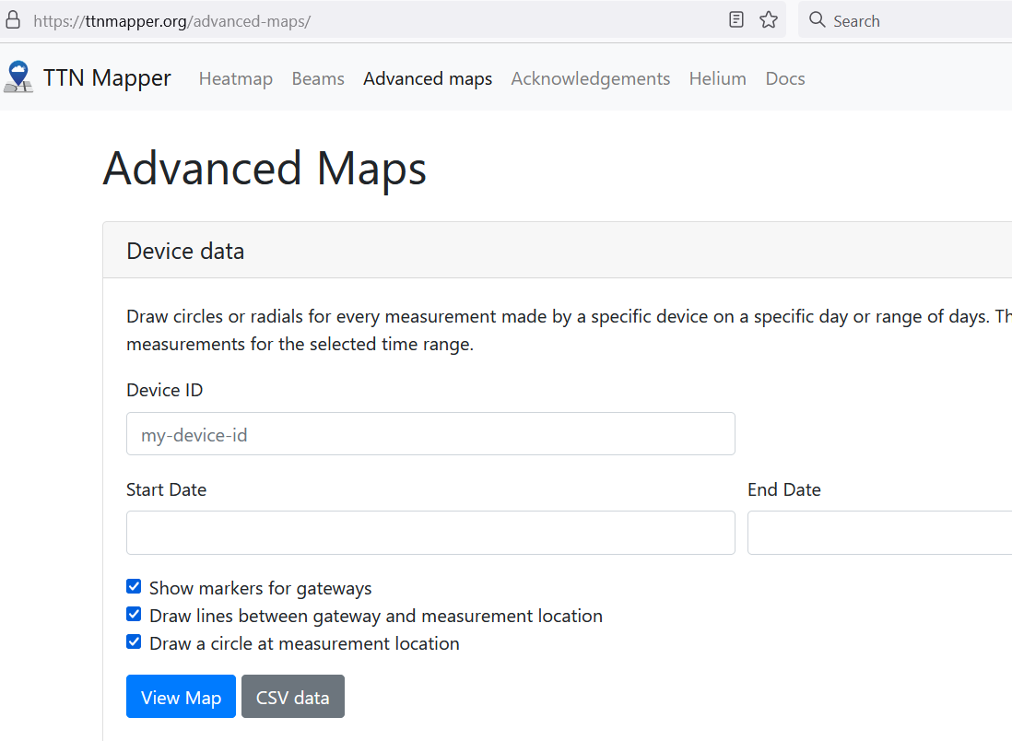Focus the Device ID input field
The image size is (1012, 741).
430,434
